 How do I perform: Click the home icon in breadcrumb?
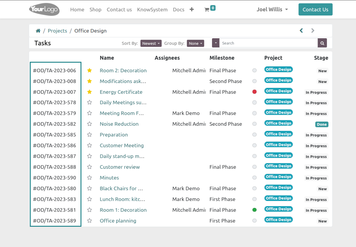pyautogui.click(x=38, y=31)
